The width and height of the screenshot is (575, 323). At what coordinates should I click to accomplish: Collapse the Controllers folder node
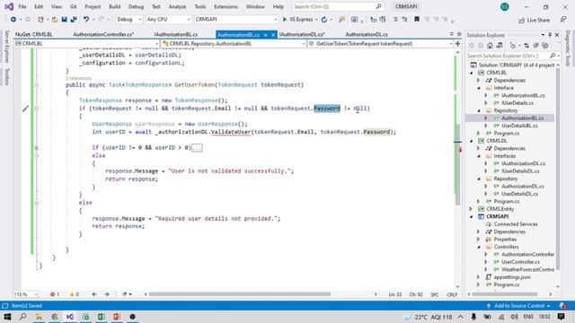click(x=479, y=247)
